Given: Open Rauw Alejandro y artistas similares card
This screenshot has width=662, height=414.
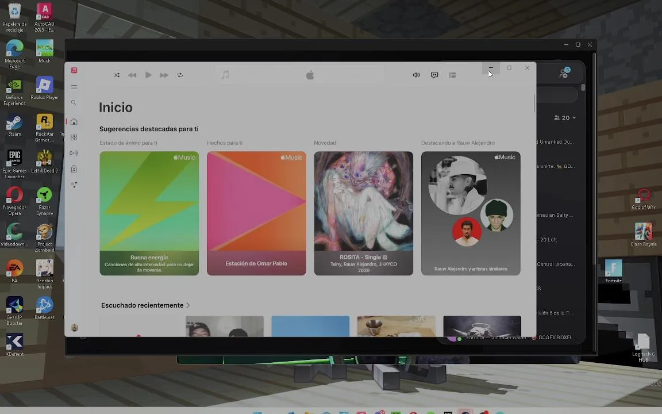Looking at the screenshot, I should 471,213.
